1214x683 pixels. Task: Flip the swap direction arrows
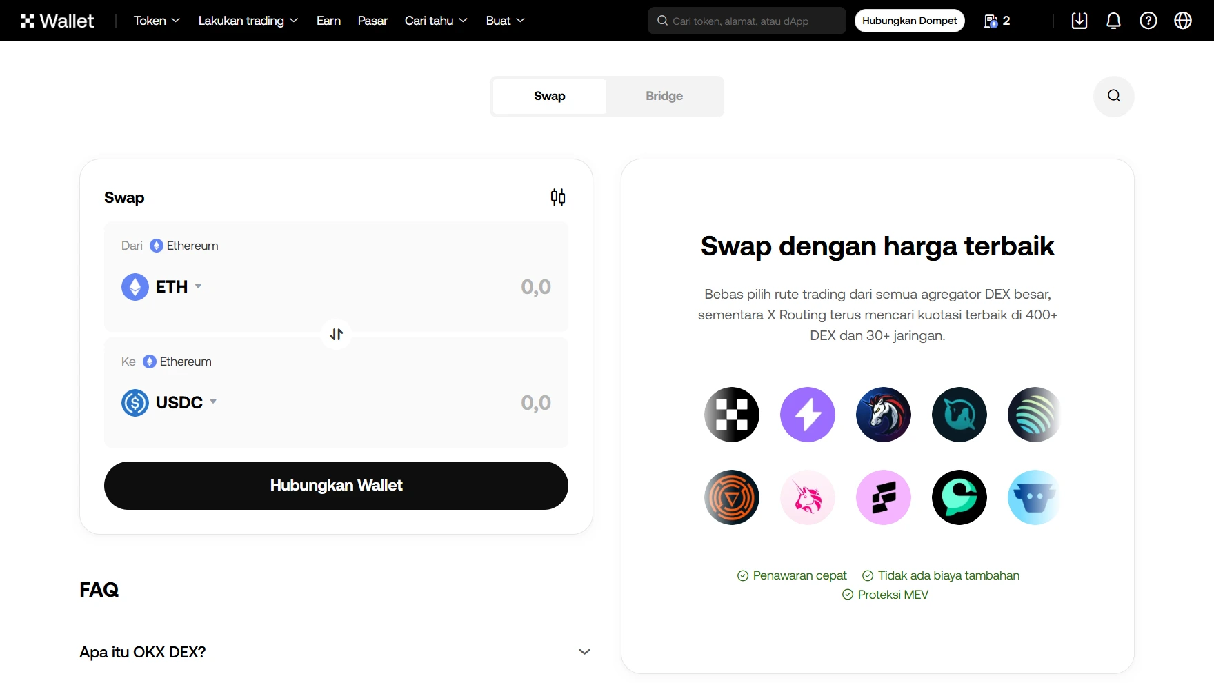[337, 335]
